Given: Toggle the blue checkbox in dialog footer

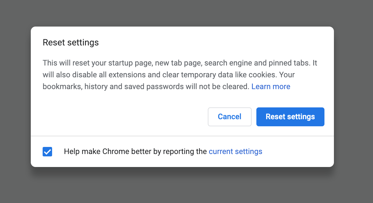Looking at the screenshot, I should [47, 152].
